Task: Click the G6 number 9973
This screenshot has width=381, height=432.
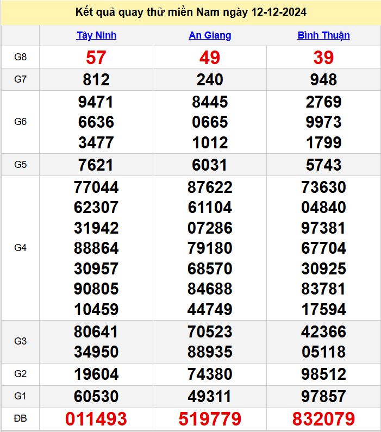Action: pyautogui.click(x=324, y=122)
